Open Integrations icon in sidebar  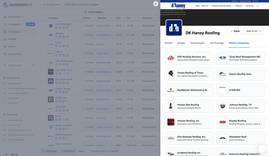[x=5, y=54]
